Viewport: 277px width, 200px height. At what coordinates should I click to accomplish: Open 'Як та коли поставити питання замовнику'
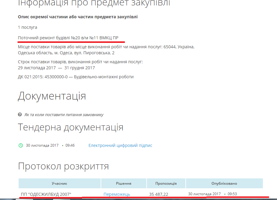pos(64,115)
